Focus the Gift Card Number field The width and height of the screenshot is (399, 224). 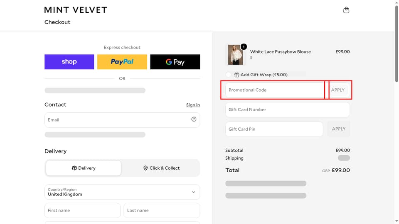click(288, 110)
